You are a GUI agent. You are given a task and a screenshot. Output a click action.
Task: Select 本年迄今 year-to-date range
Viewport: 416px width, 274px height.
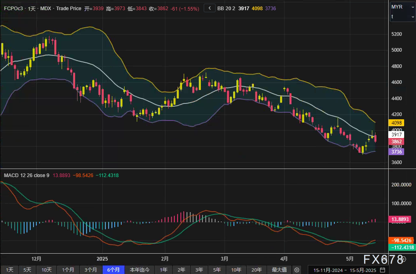pos(140,270)
